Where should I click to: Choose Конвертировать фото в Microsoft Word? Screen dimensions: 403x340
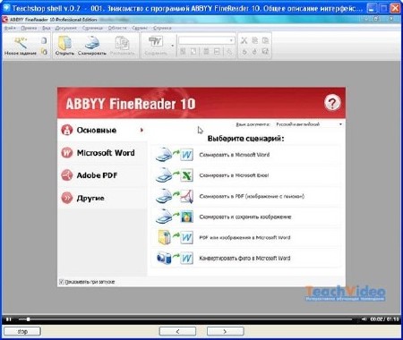click(246, 259)
